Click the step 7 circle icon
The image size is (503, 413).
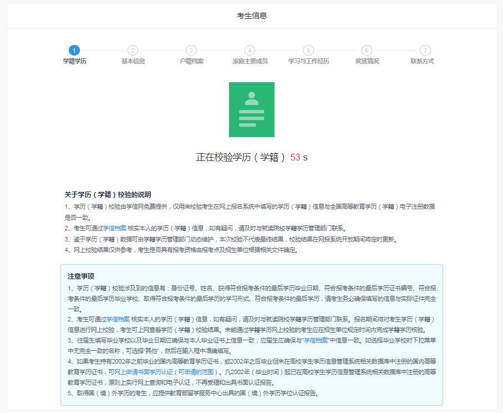pos(425,51)
